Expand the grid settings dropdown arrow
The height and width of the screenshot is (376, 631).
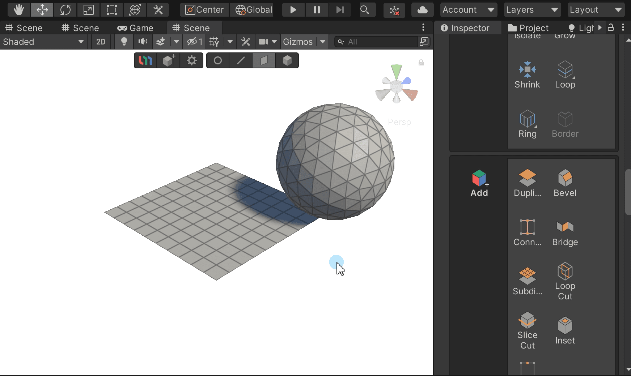point(230,42)
